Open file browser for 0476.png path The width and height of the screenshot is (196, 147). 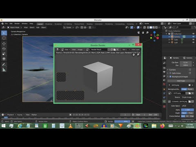point(189,102)
